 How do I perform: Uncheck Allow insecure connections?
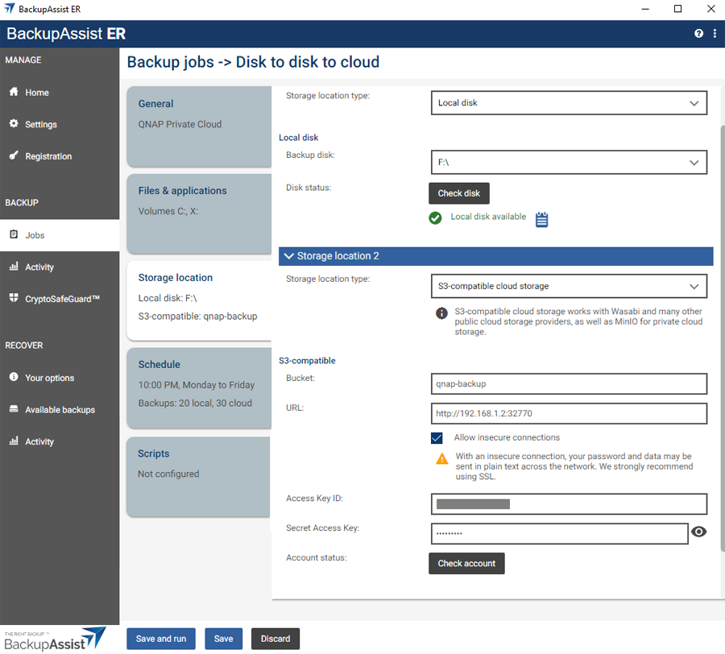(437, 437)
